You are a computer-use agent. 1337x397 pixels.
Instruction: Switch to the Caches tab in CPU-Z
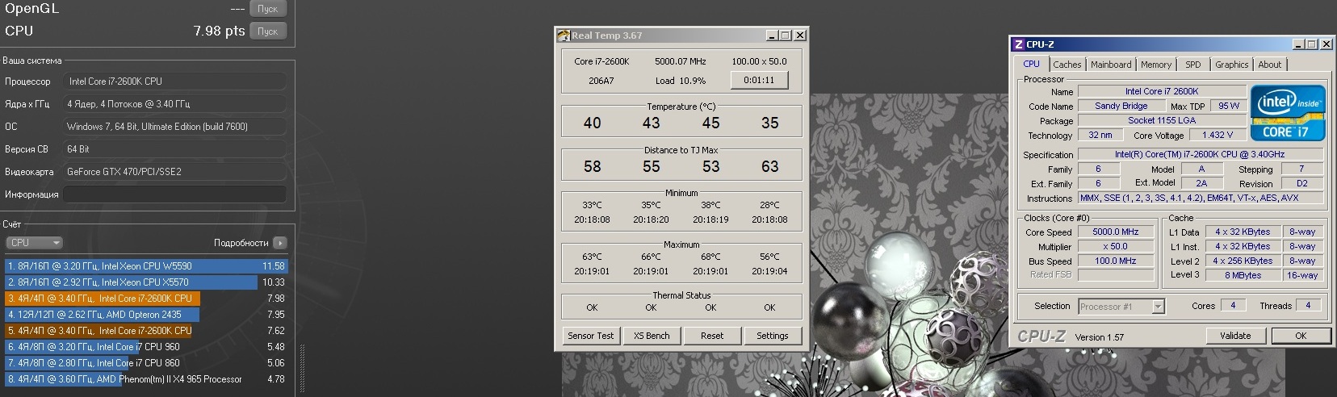(x=1067, y=65)
